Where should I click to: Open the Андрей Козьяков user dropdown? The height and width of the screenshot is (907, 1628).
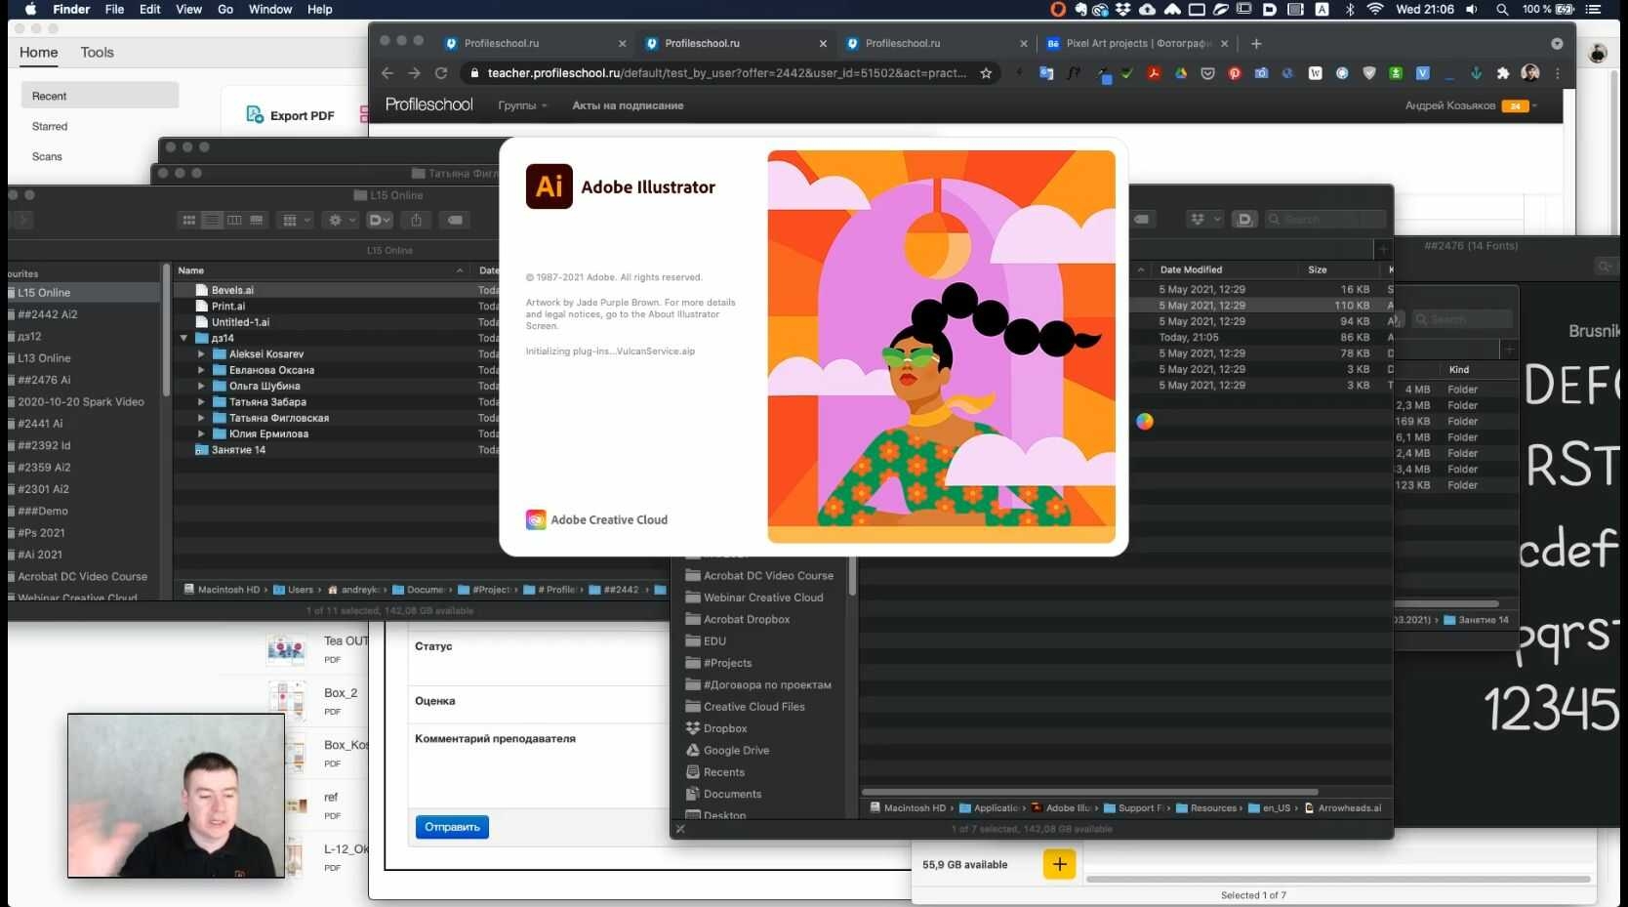tap(1471, 105)
